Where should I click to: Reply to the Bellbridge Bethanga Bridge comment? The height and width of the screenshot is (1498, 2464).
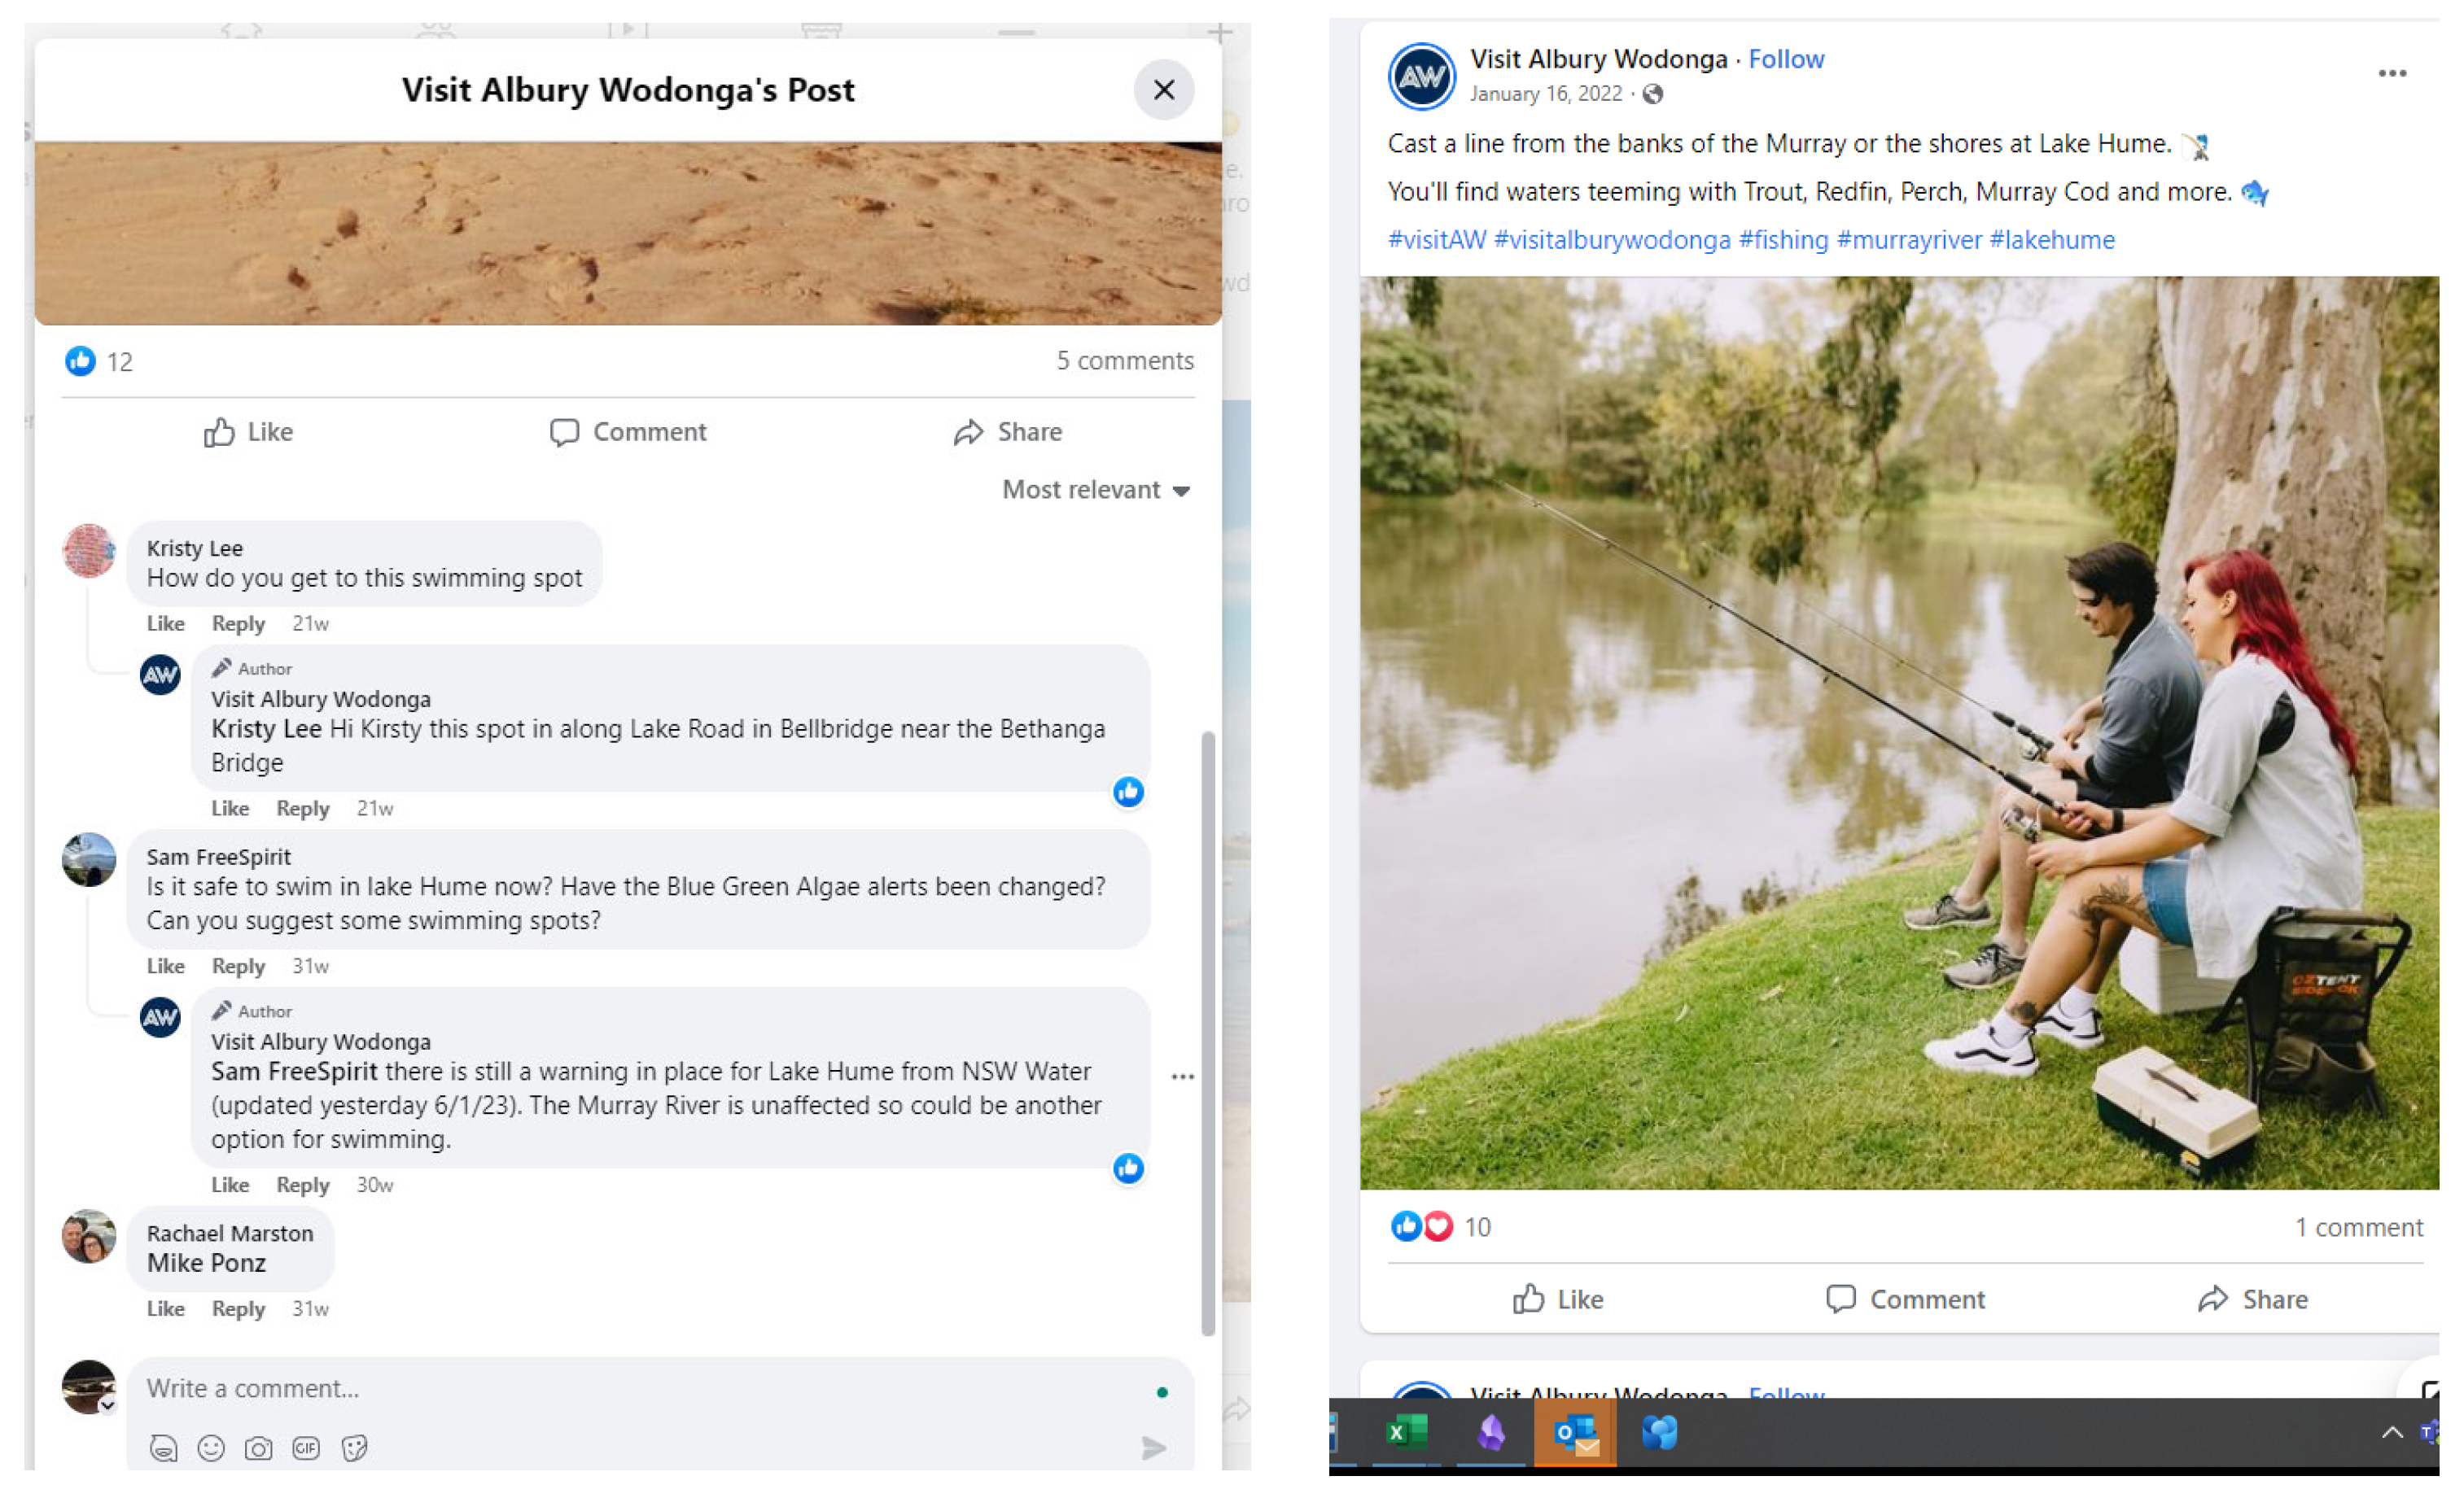(303, 809)
